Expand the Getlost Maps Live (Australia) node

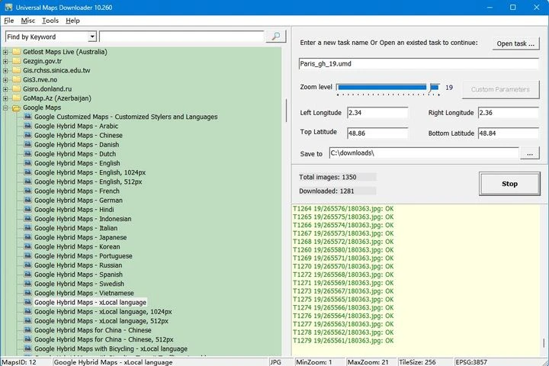point(5,52)
